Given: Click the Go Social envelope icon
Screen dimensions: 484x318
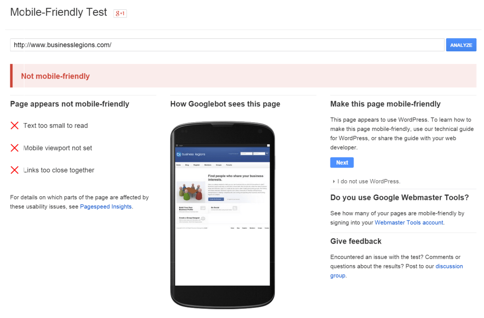Looking at the screenshot, I should click(x=235, y=208).
